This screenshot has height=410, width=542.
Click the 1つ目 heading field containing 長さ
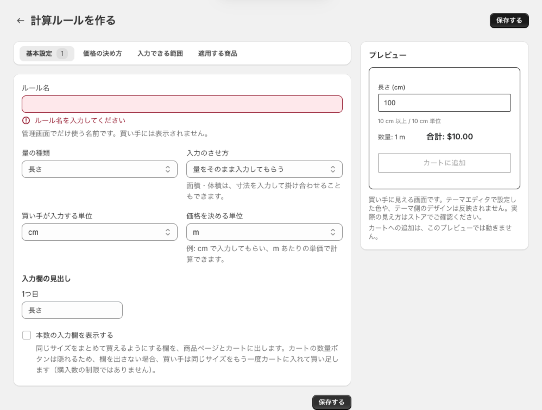tap(72, 310)
